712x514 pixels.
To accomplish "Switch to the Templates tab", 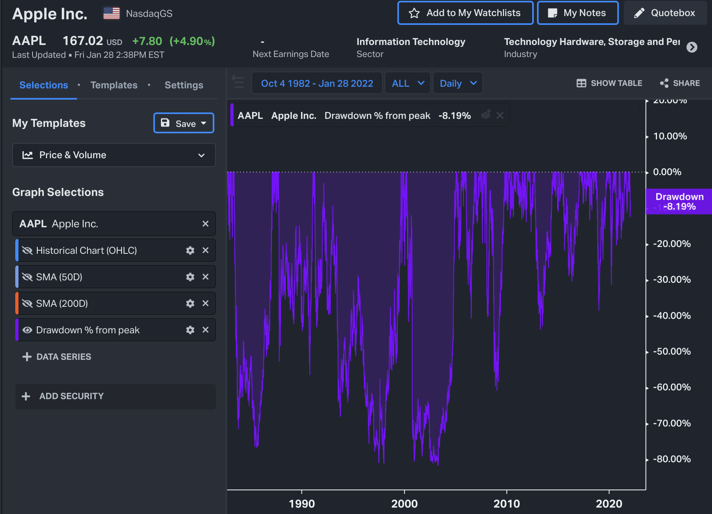I will pyautogui.click(x=114, y=85).
